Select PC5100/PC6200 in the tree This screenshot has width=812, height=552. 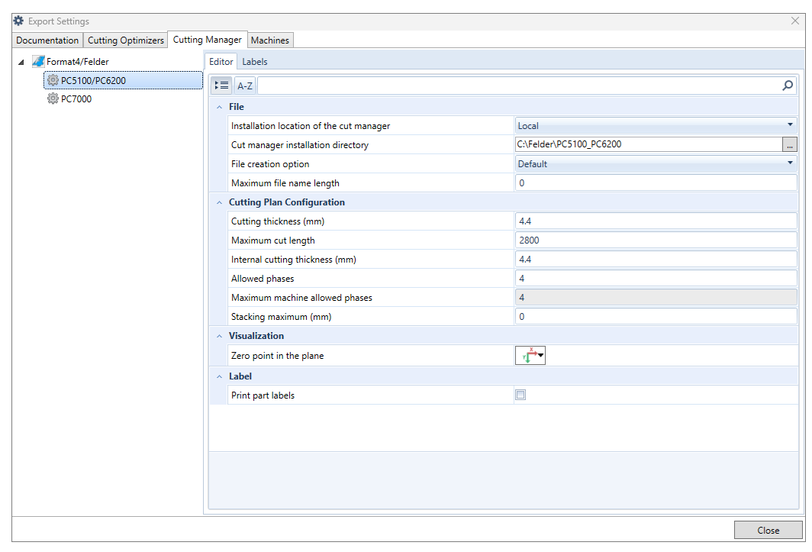coord(124,80)
